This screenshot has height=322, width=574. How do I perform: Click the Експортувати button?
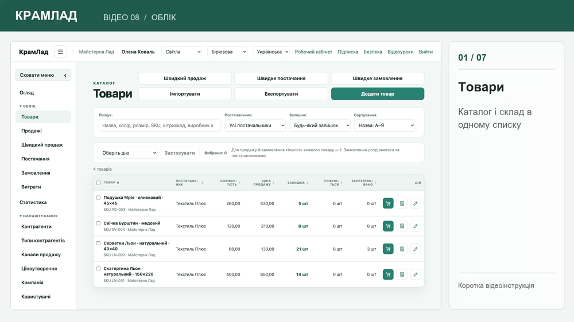pyautogui.click(x=281, y=94)
